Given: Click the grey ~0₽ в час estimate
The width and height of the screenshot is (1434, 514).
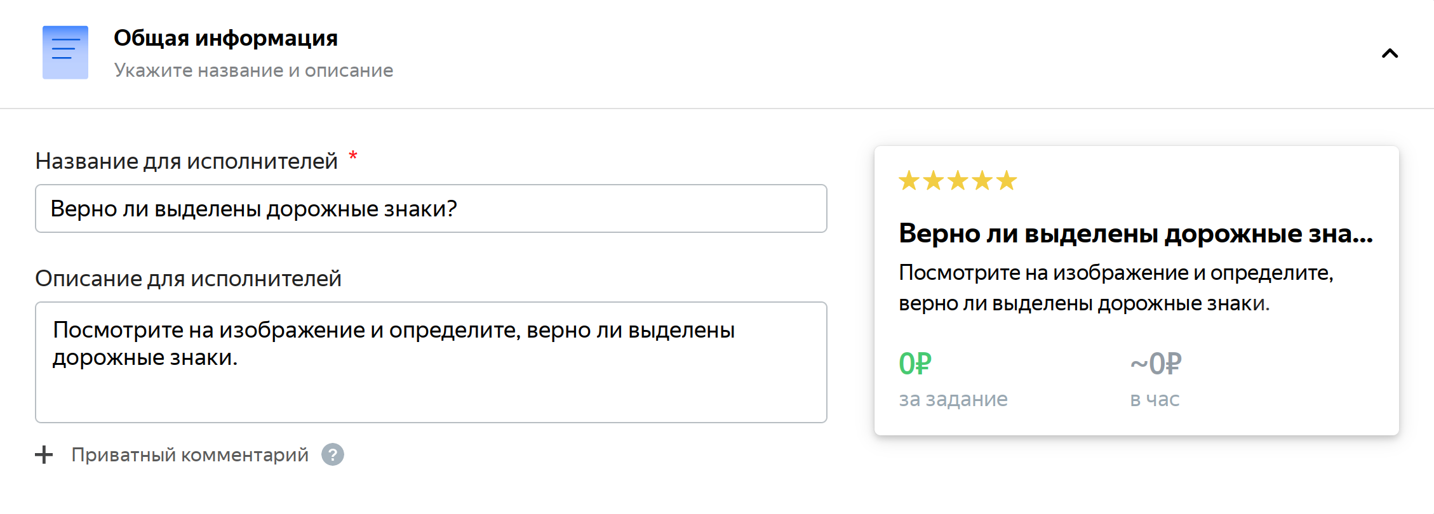Looking at the screenshot, I should coord(1156,364).
